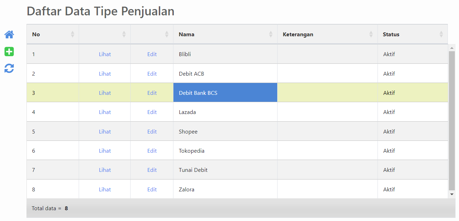Click the vertical scrollbar thumb

452,121
